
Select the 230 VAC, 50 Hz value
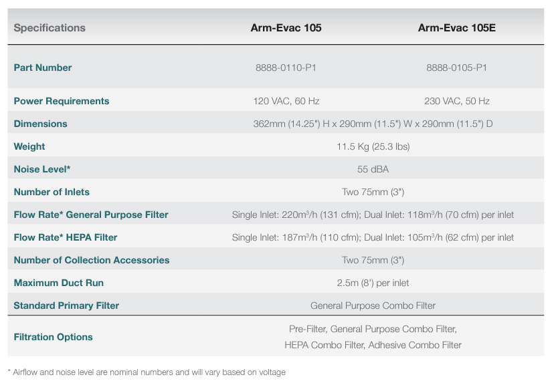[x=456, y=101]
